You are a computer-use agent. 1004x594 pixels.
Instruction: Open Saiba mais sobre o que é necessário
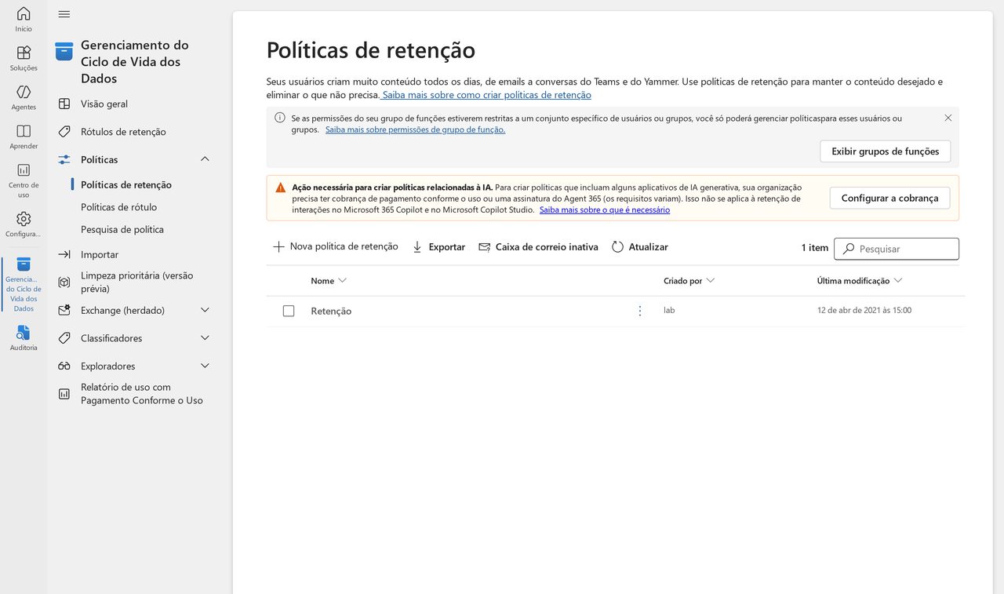tap(605, 210)
